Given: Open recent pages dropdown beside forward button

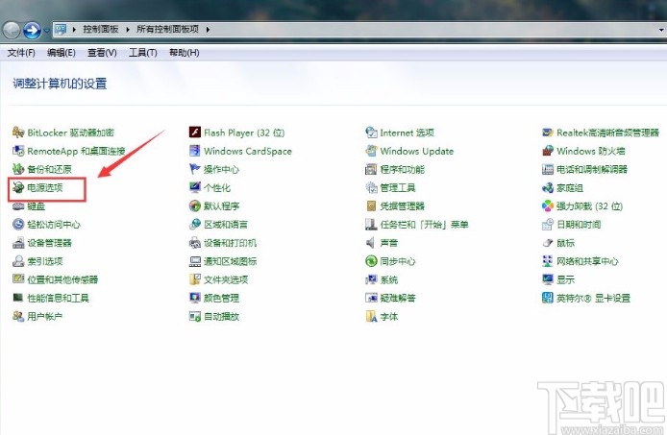Looking at the screenshot, I should click(46, 31).
